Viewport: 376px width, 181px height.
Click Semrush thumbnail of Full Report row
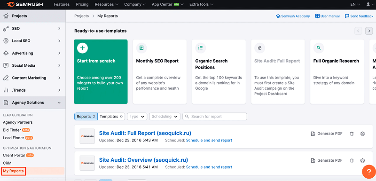(x=87, y=136)
